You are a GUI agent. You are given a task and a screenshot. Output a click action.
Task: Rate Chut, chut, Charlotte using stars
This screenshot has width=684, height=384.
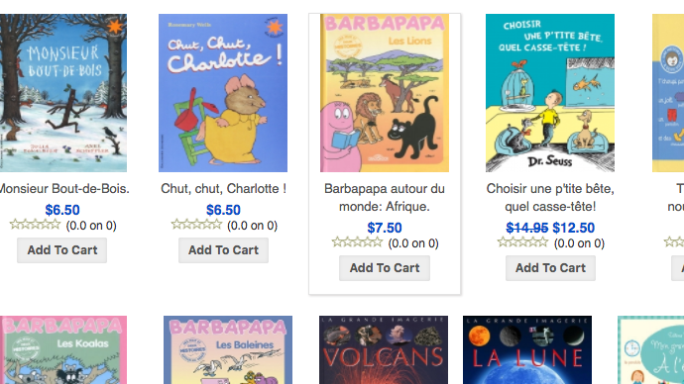click(196, 225)
